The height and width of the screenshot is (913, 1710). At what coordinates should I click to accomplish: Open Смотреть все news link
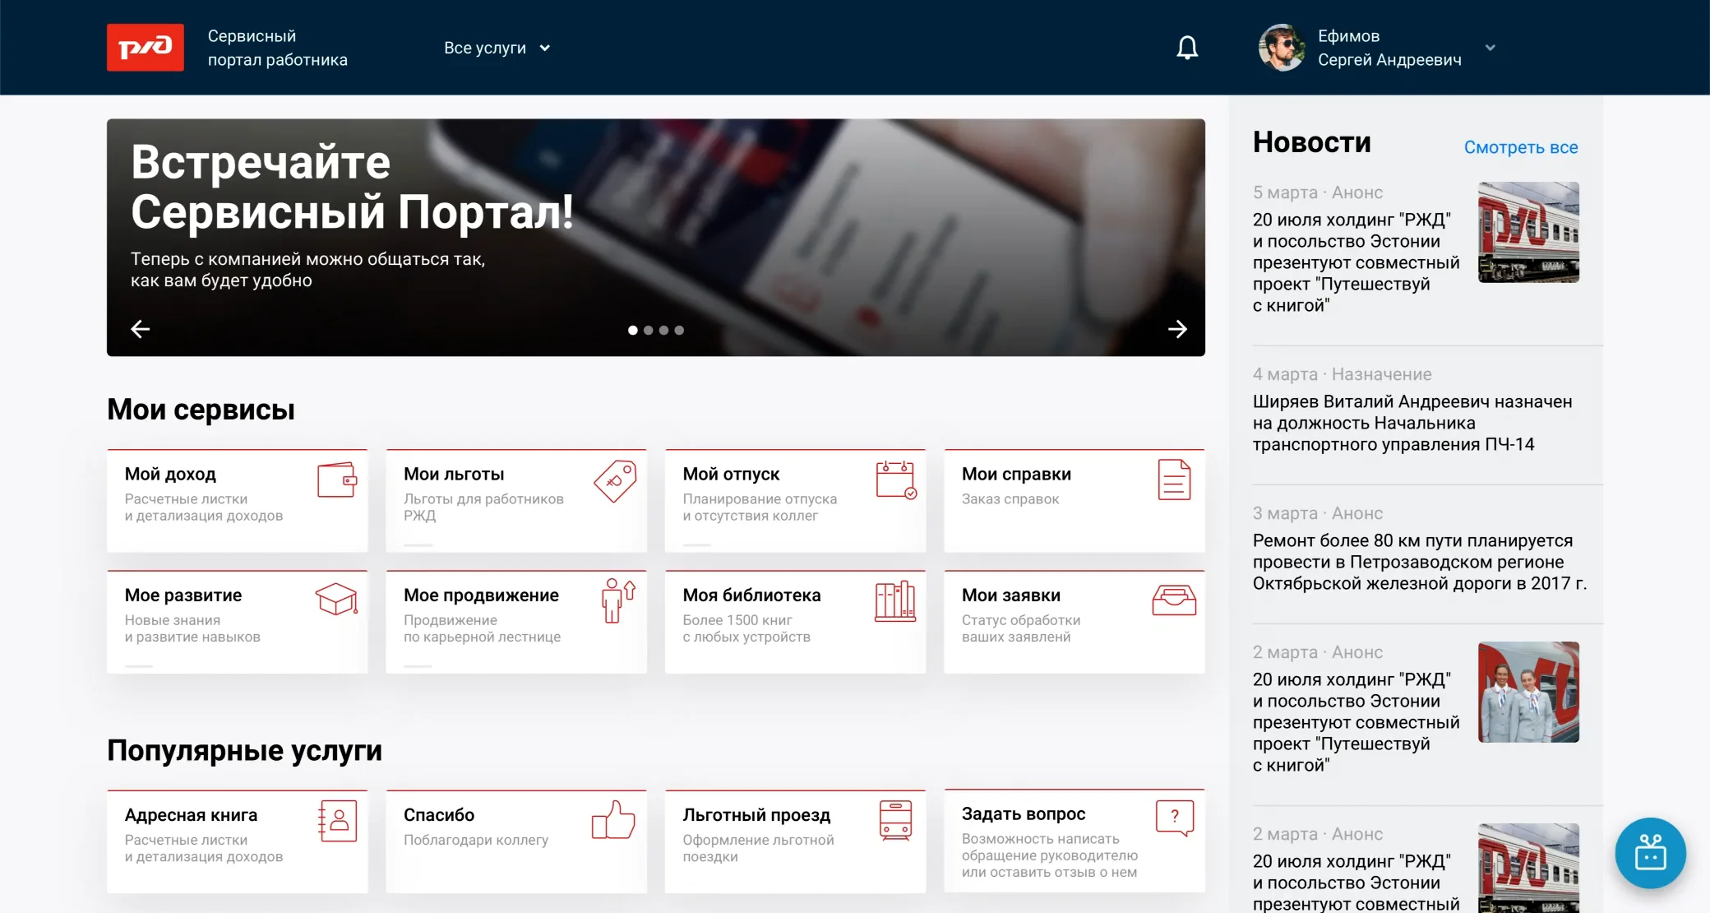[x=1520, y=147]
